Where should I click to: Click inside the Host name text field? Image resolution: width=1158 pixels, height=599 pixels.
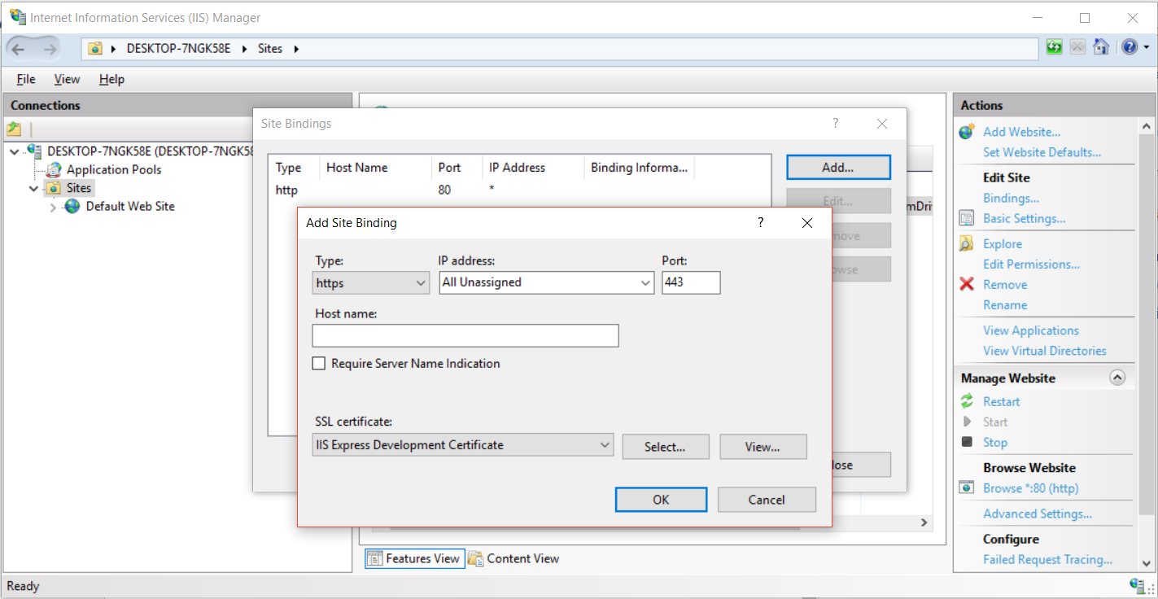(x=465, y=335)
